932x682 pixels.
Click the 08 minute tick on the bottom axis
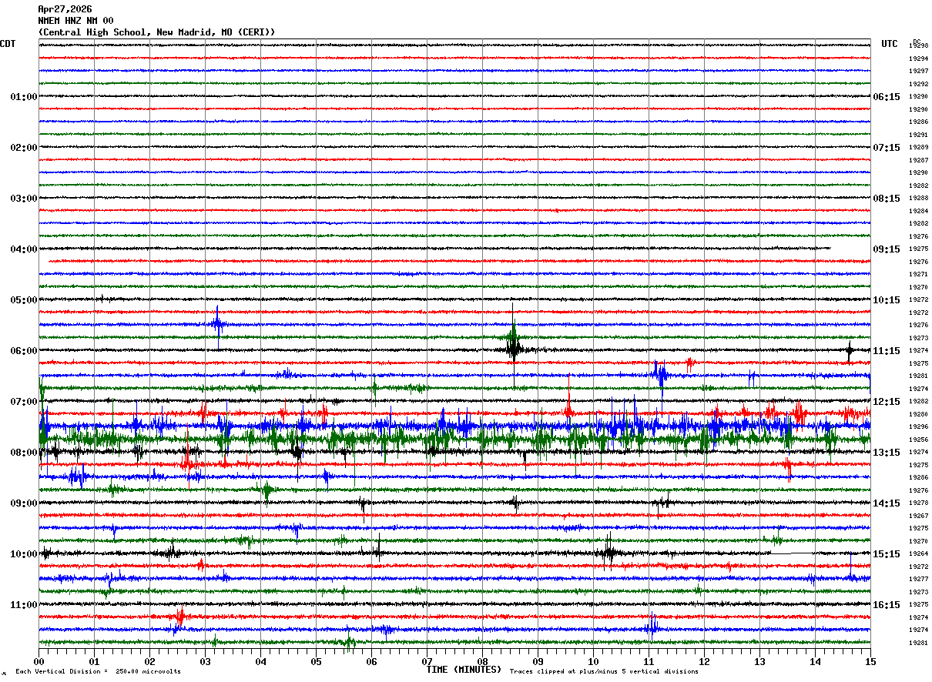tap(482, 661)
